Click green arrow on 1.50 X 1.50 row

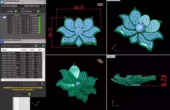(39, 30)
